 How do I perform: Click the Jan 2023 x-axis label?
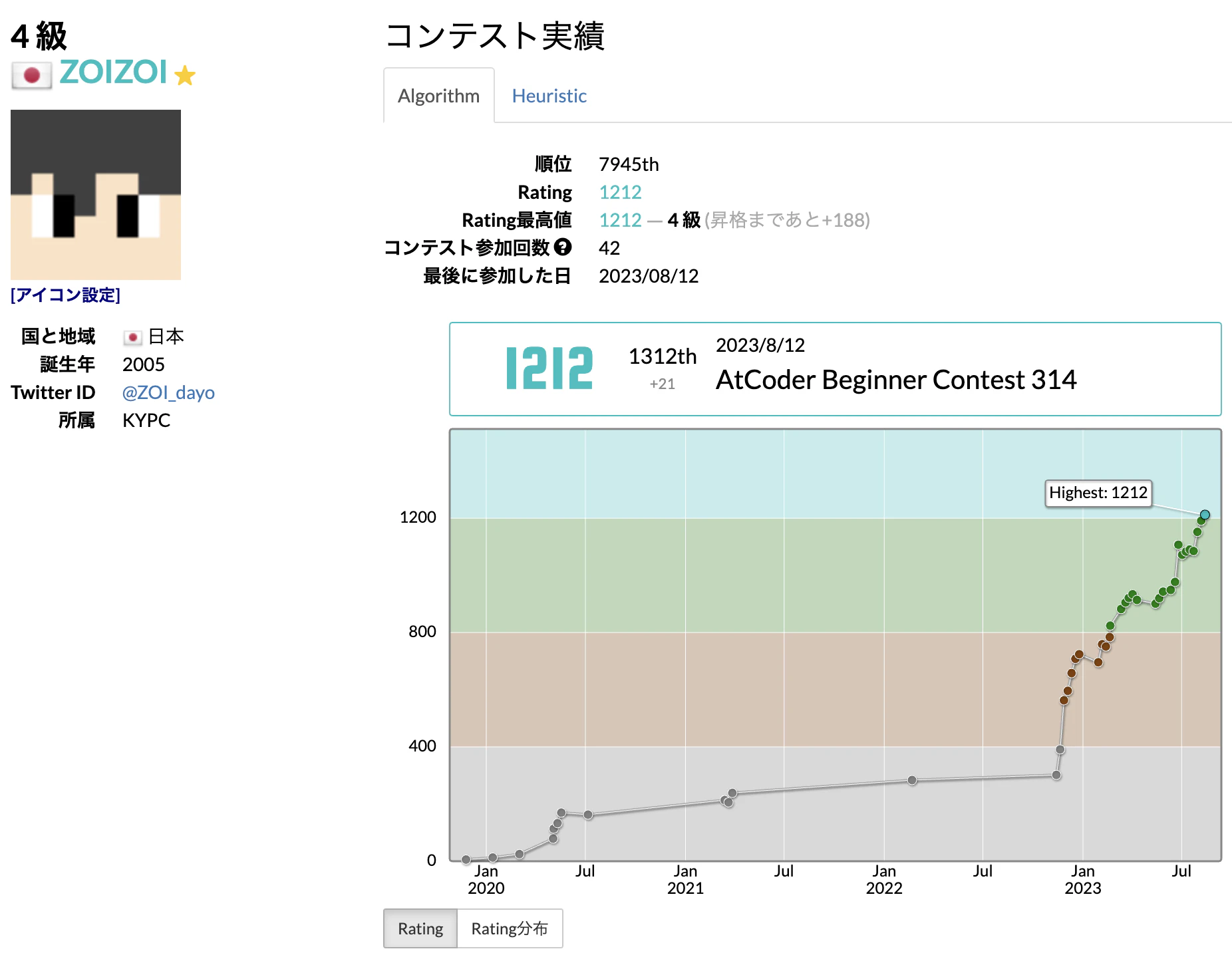click(1083, 879)
